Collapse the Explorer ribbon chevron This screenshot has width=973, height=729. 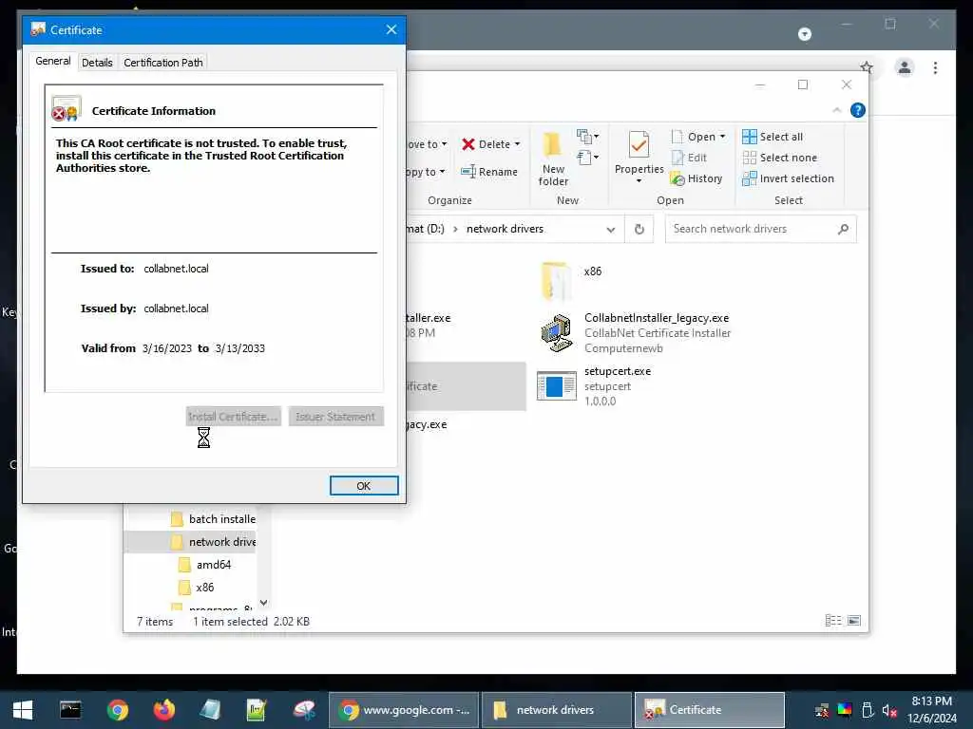[x=836, y=110]
